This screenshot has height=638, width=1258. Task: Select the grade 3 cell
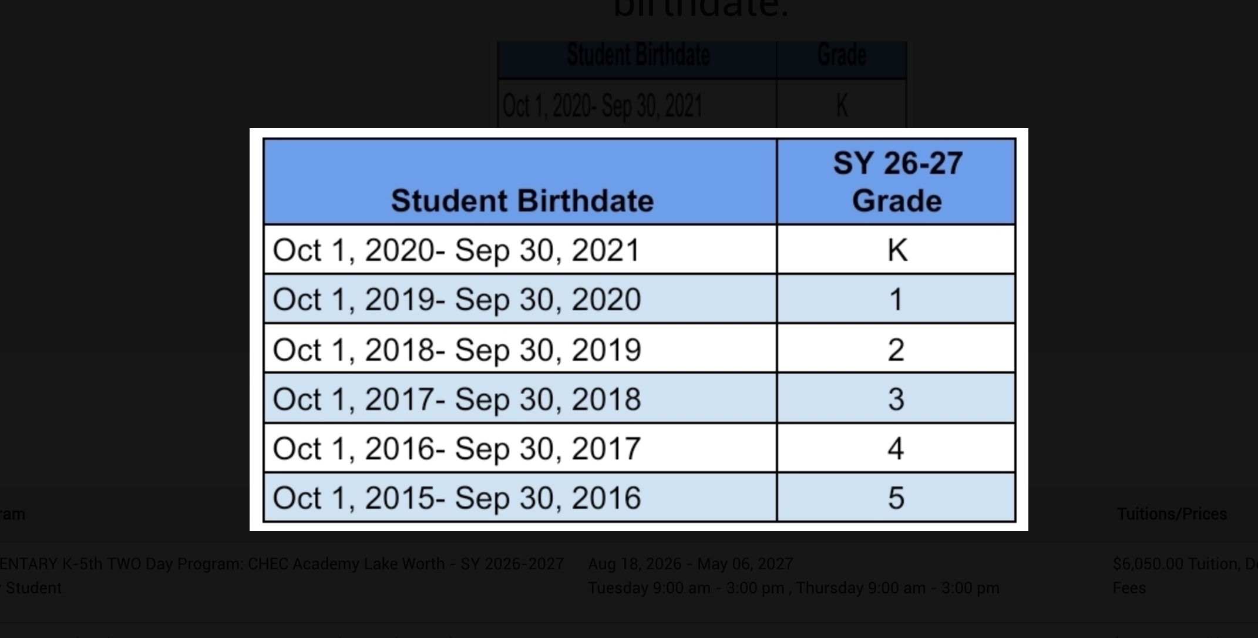pos(897,399)
